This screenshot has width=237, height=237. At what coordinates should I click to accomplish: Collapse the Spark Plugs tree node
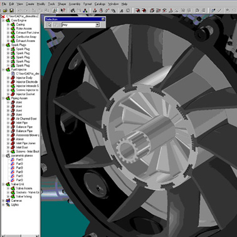(x=3, y=45)
